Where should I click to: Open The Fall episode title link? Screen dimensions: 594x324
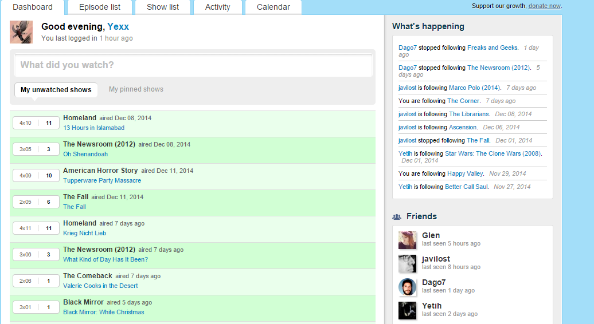(x=75, y=207)
